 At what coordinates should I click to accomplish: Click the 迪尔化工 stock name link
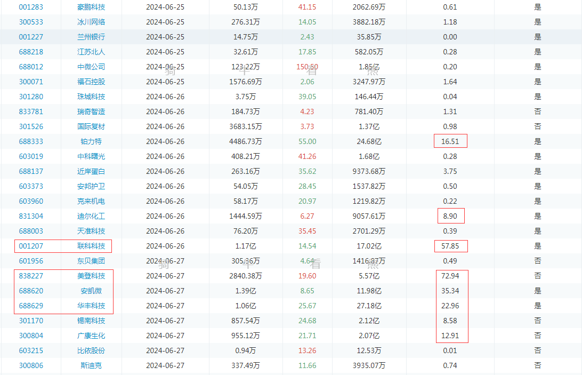(91, 216)
